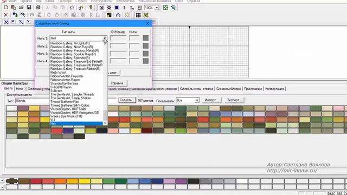The image size is (347, 195).
Task: Click the Импорт... button
Action: pyautogui.click(x=211, y=100)
